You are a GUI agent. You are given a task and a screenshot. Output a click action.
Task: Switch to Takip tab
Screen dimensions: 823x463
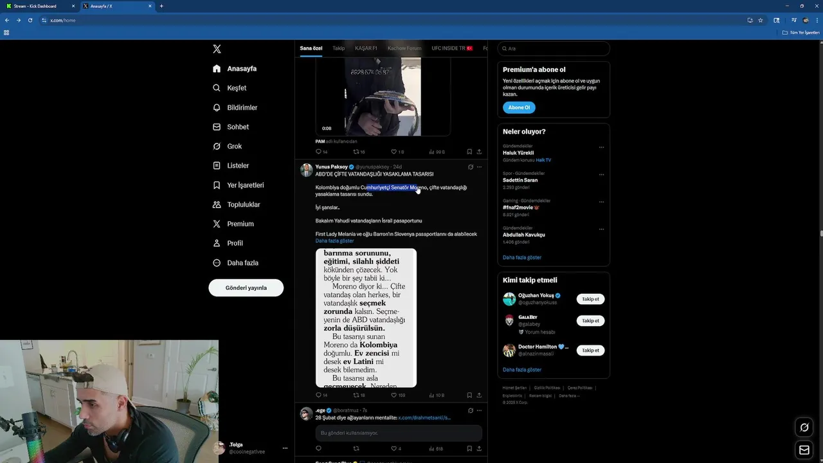pyautogui.click(x=339, y=48)
